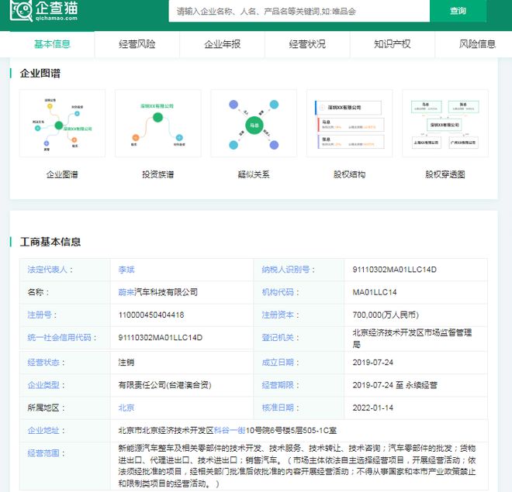The image size is (512, 492).
Task: Open the 投资族谱 diagram thumbnail
Action: click(158, 123)
